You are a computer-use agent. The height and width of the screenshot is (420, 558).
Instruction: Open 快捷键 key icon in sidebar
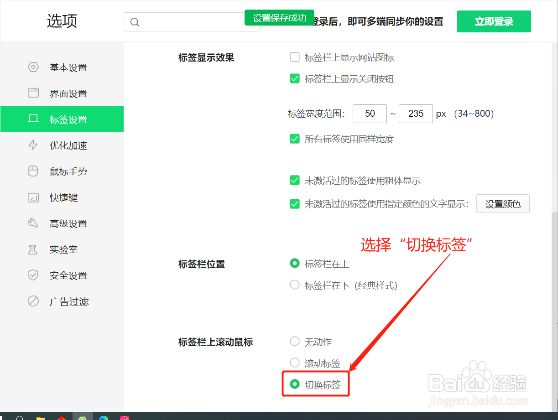[33, 197]
